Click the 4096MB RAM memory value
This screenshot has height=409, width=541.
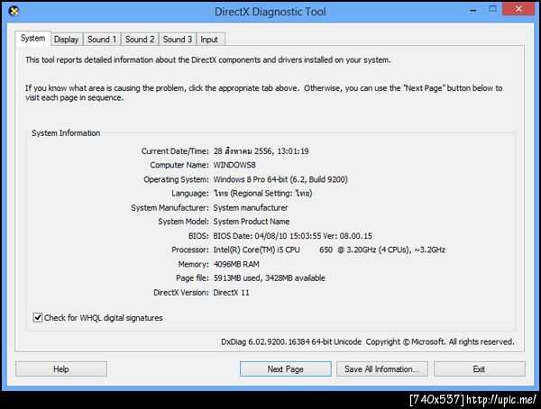coord(236,264)
